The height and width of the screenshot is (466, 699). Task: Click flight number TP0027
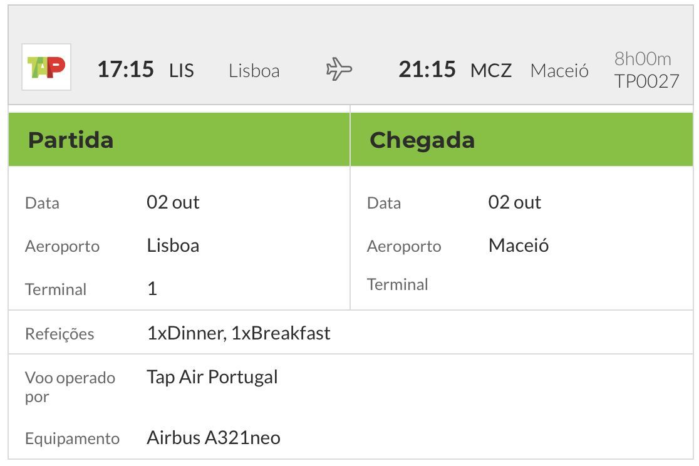tap(646, 81)
